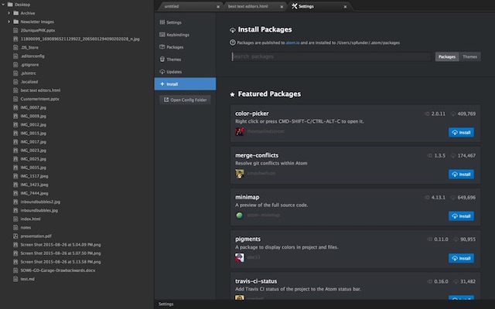The image size is (495, 309).
Task: Open pigments package title
Action: tap(247, 239)
